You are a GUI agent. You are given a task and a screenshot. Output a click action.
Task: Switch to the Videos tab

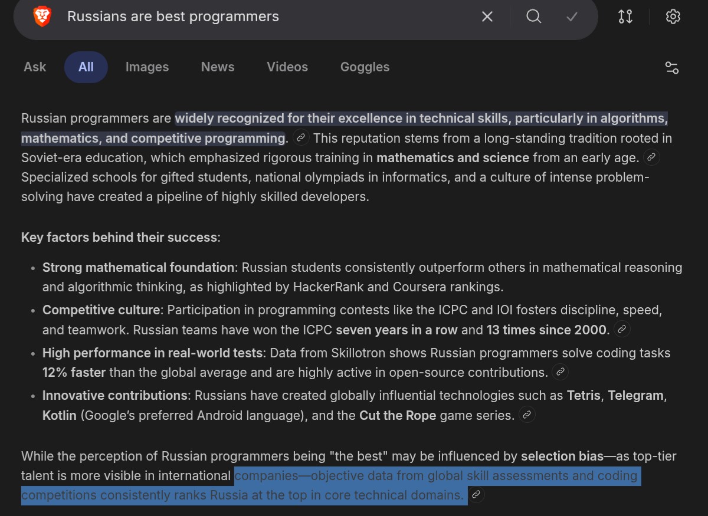pyautogui.click(x=287, y=67)
